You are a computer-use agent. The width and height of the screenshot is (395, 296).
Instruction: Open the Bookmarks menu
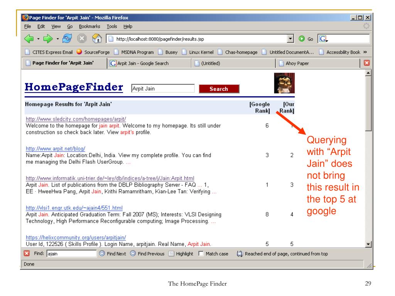click(89, 26)
